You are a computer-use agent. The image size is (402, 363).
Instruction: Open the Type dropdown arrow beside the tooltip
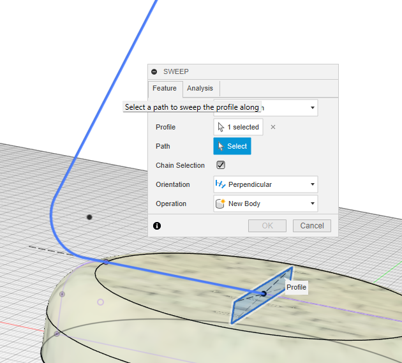(x=312, y=108)
